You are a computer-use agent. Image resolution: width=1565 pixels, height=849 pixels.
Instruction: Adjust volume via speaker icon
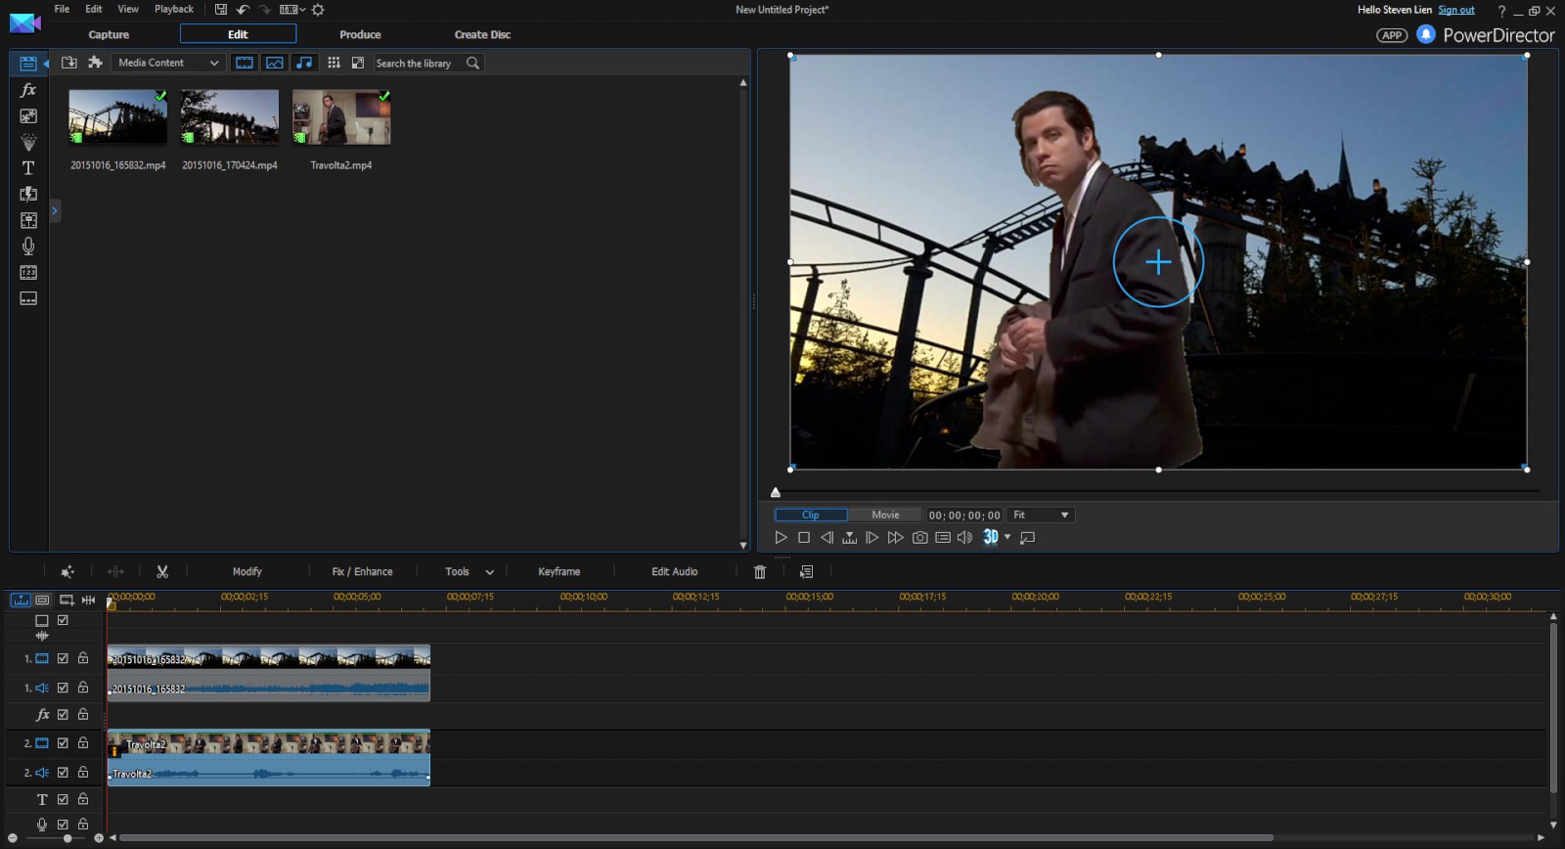tap(964, 537)
